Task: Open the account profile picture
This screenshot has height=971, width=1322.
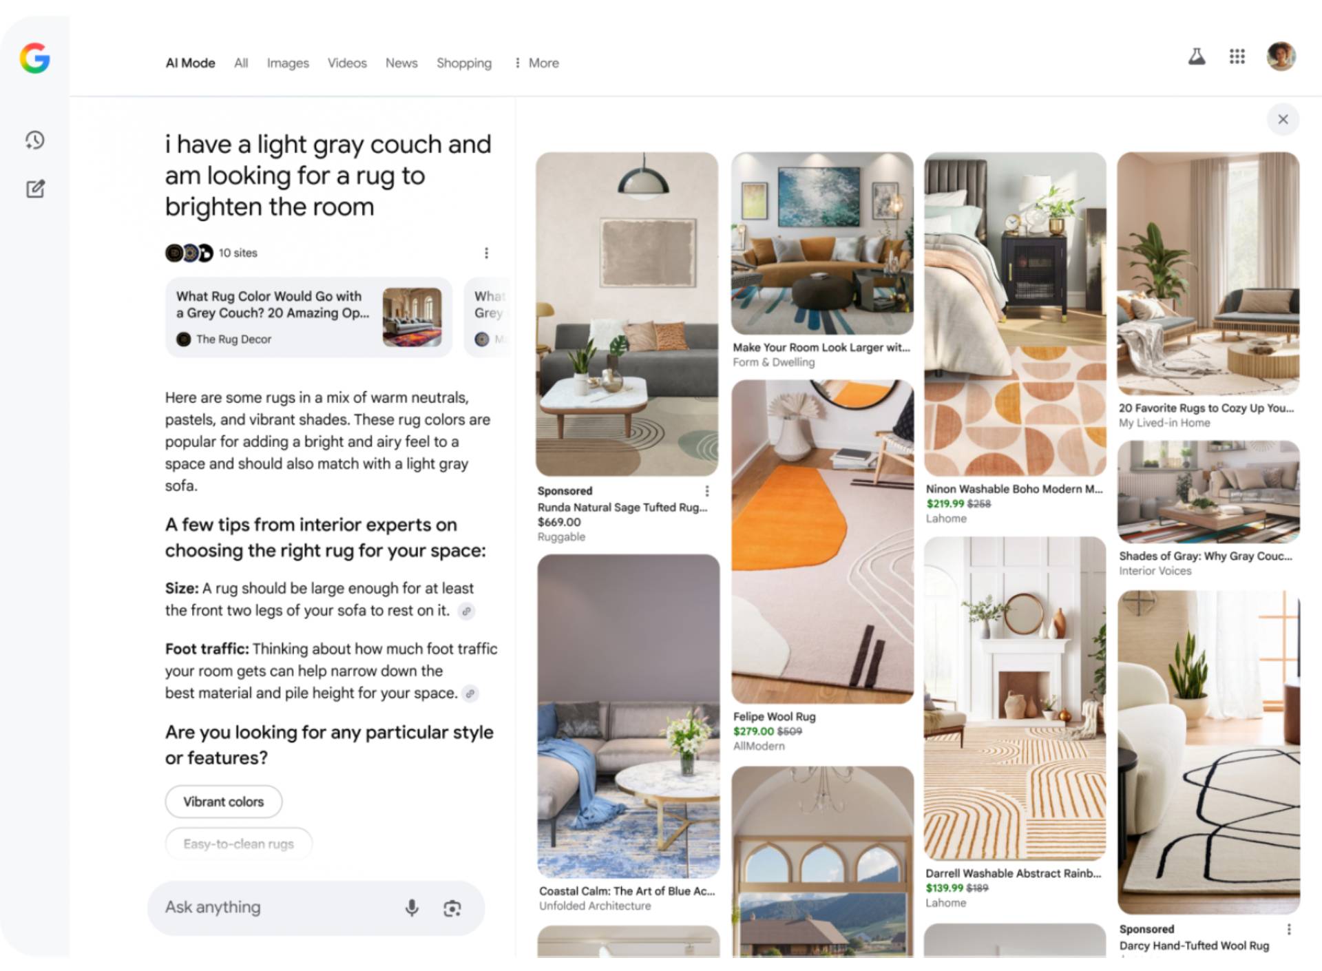Action: click(1281, 56)
